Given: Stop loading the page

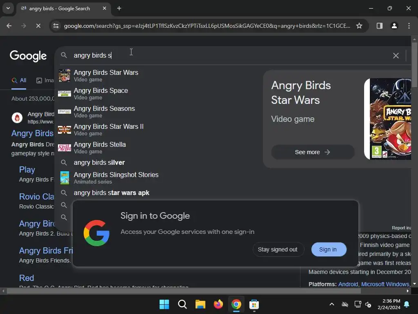Looking at the screenshot, I should [x=38, y=26].
